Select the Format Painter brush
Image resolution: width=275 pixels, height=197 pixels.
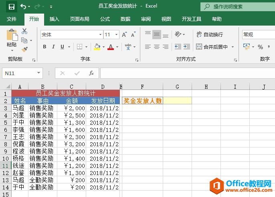pos(24,49)
